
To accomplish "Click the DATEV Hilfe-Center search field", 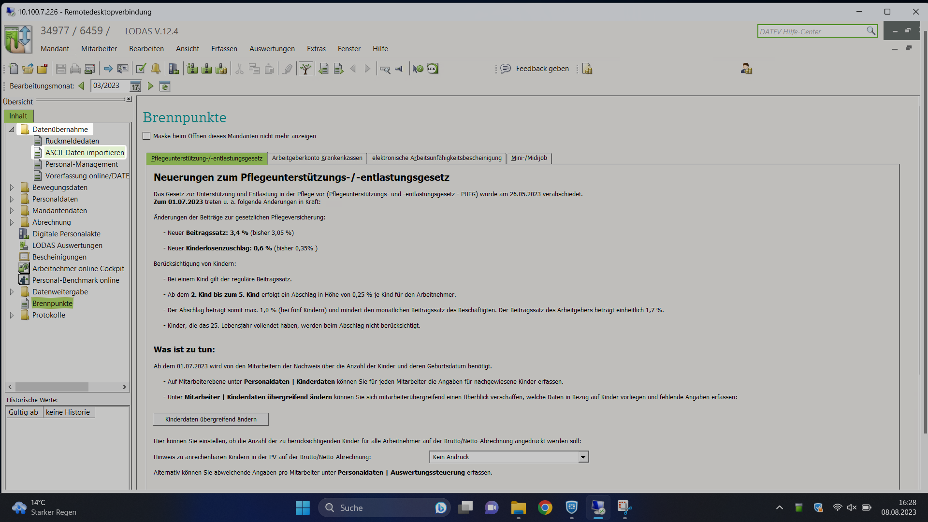I will click(812, 31).
